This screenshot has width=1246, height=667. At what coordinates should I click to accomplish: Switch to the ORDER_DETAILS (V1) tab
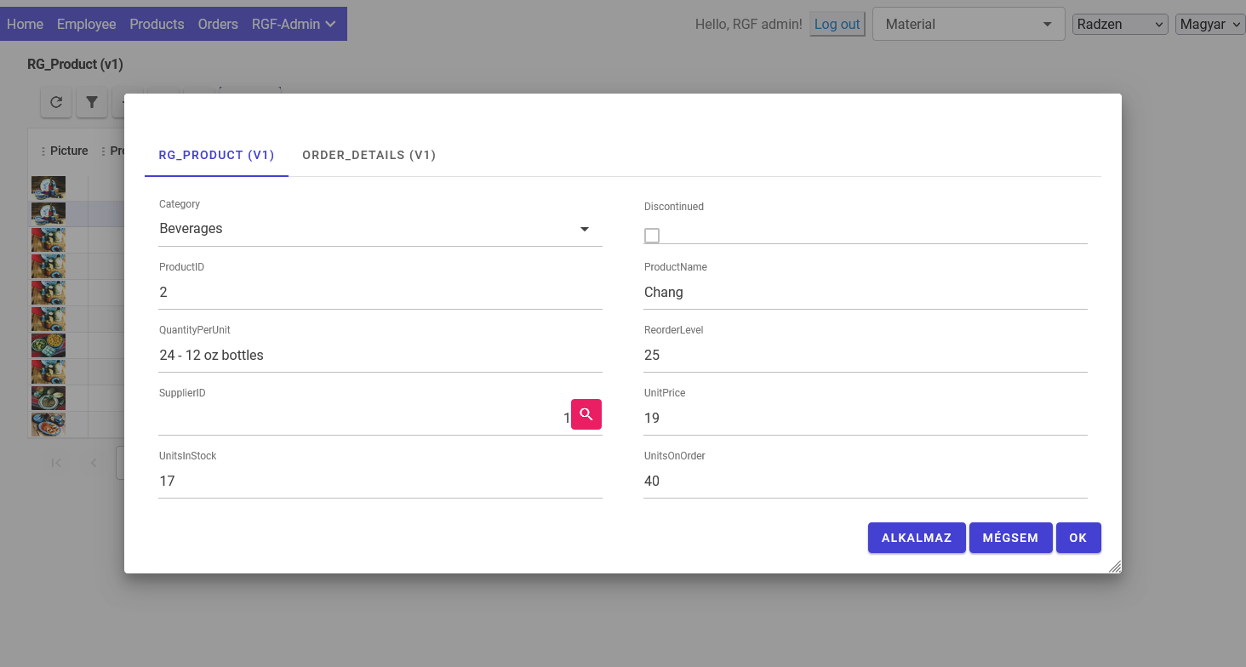point(369,155)
